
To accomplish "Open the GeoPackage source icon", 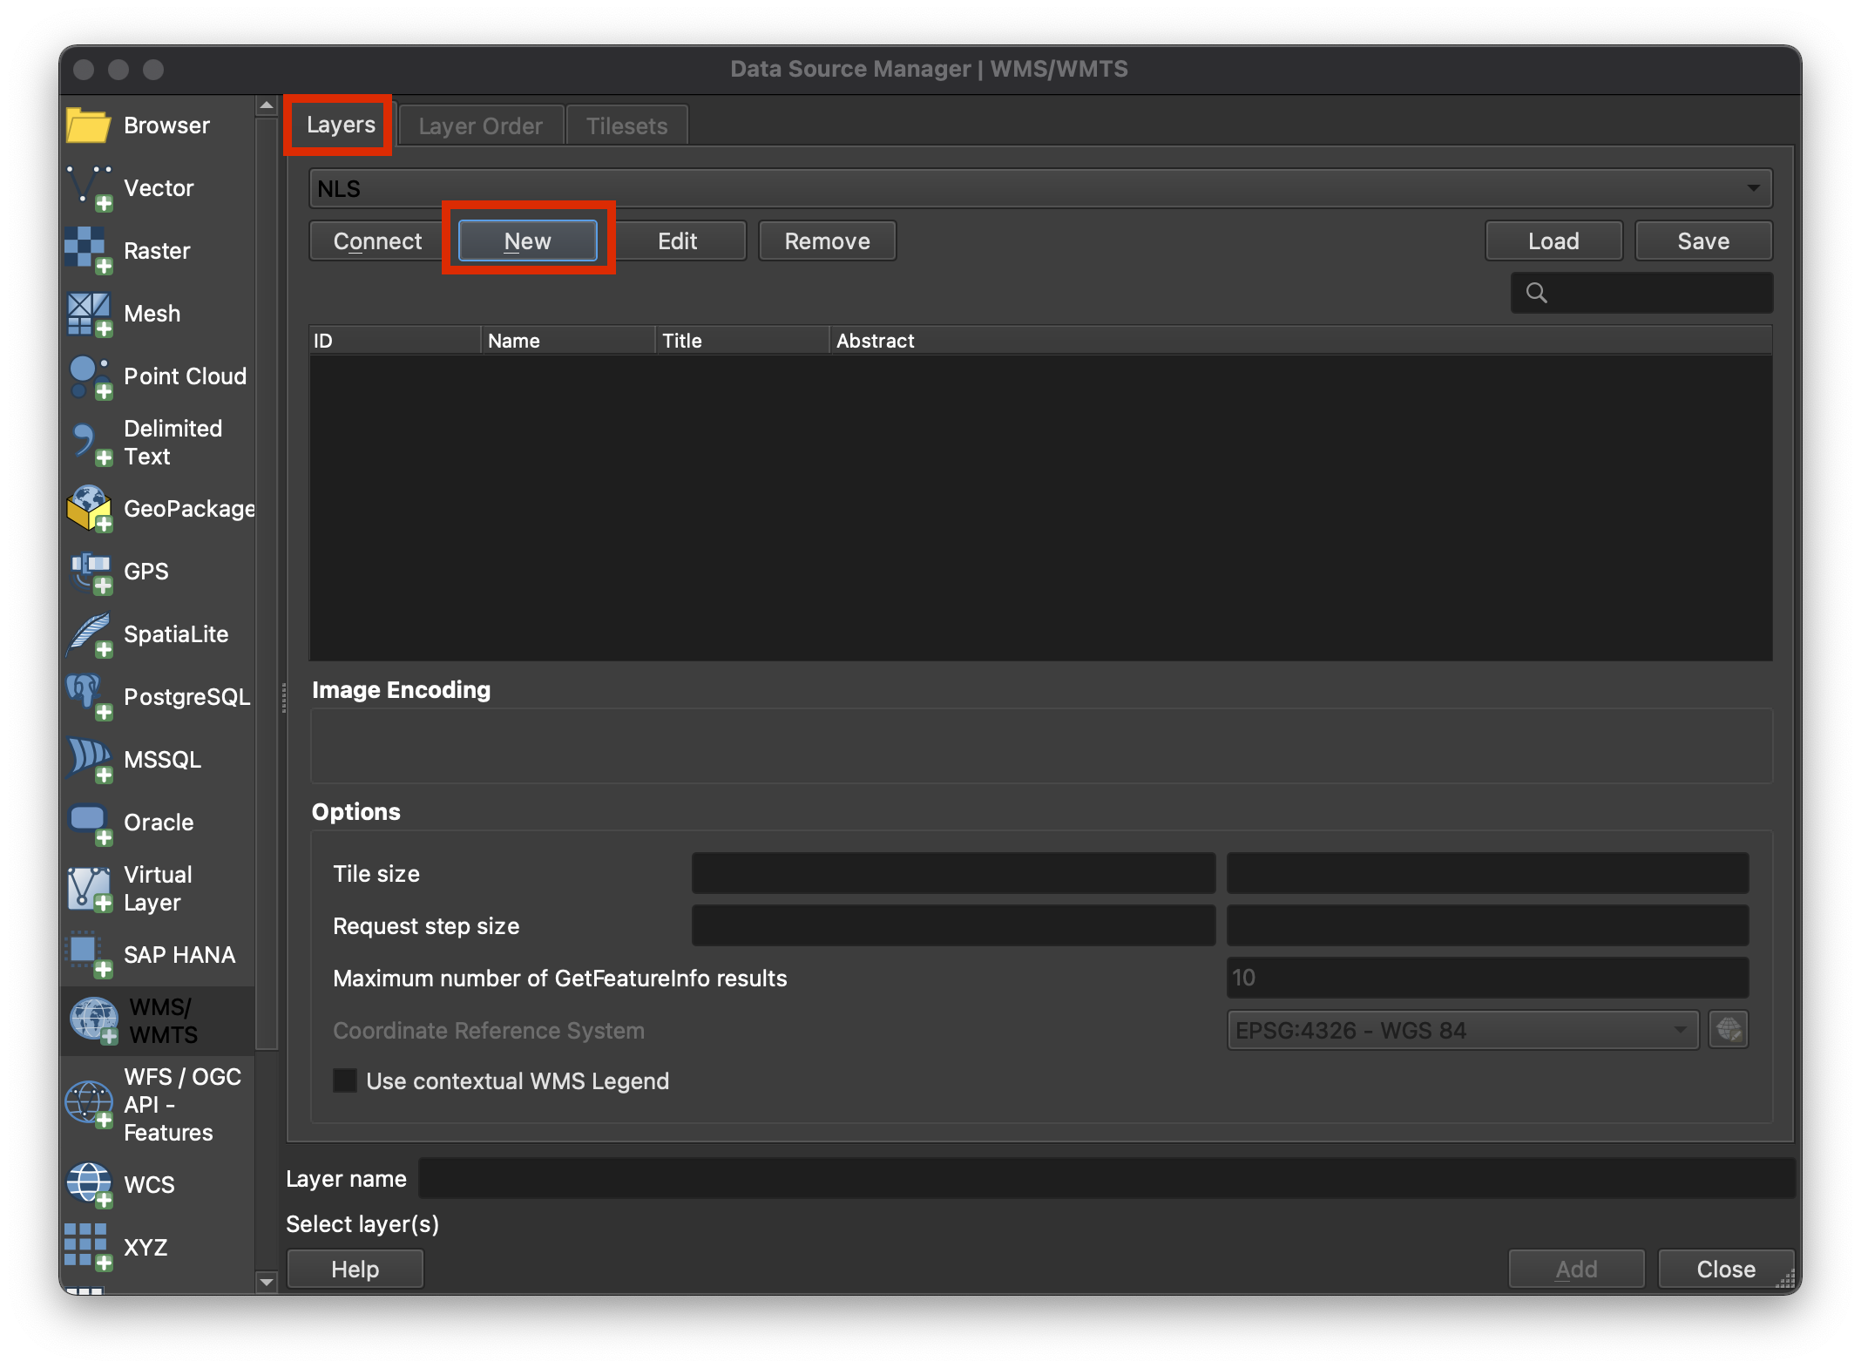I will point(89,509).
